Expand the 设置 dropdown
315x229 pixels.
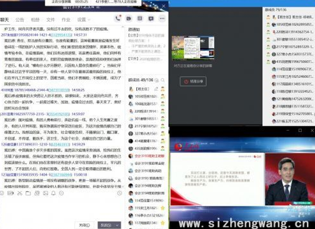click(x=84, y=19)
